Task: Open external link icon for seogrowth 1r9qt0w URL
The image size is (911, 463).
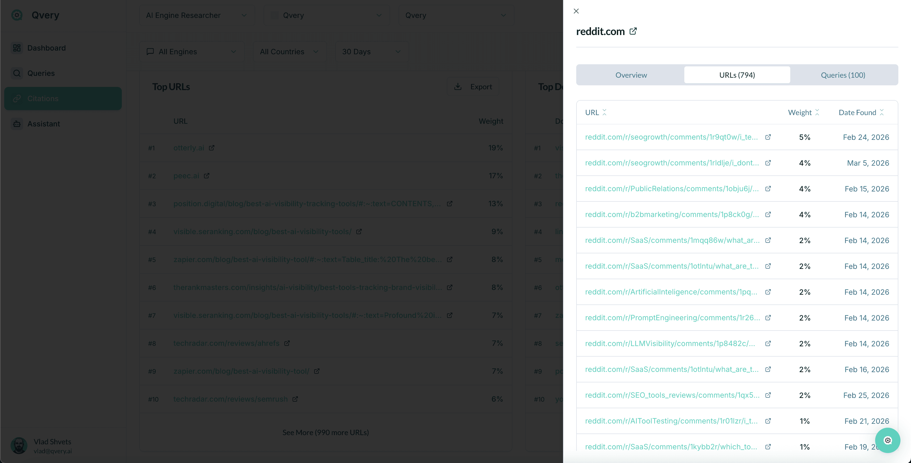Action: tap(768, 137)
